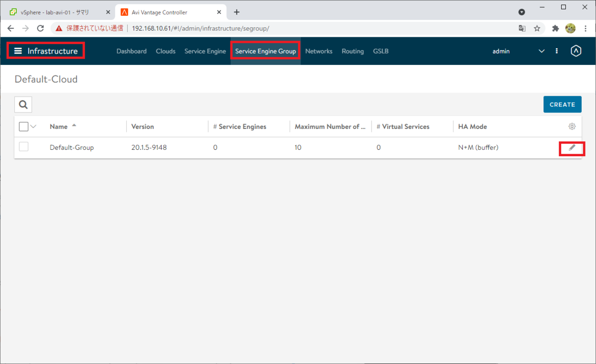596x364 pixels.
Task: Click the admin username label
Action: pos(501,51)
